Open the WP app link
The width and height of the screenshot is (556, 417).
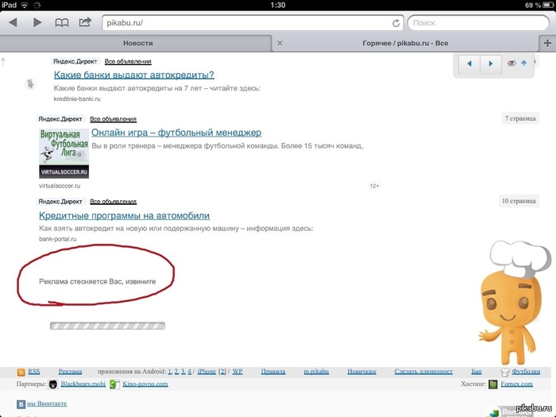[x=237, y=372]
